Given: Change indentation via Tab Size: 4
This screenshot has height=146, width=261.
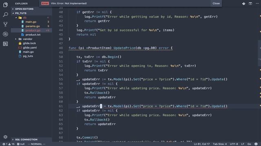Looking at the screenshot, I should [x=220, y=144].
